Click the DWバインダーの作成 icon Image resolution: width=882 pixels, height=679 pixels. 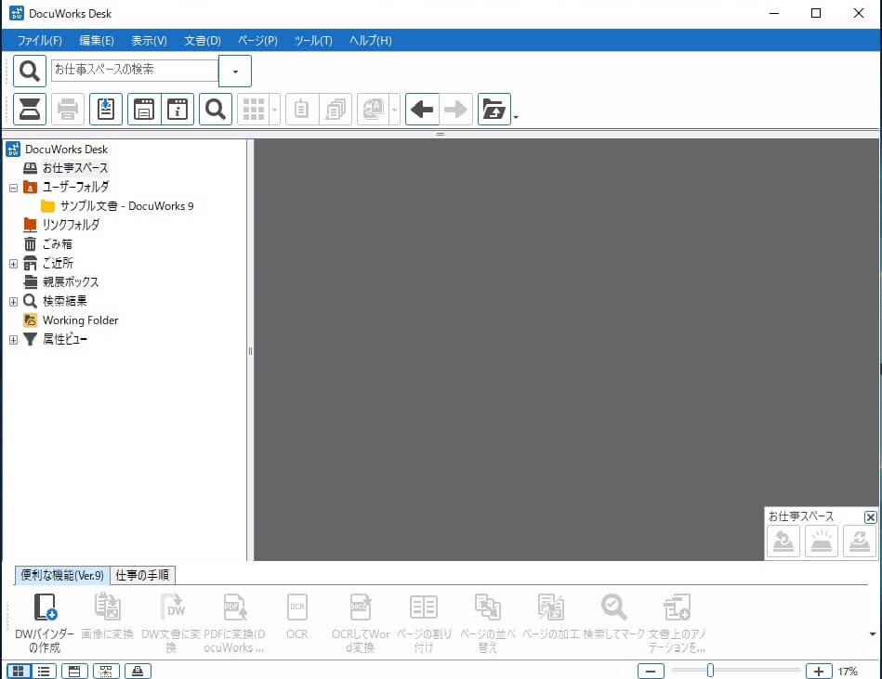point(45,608)
